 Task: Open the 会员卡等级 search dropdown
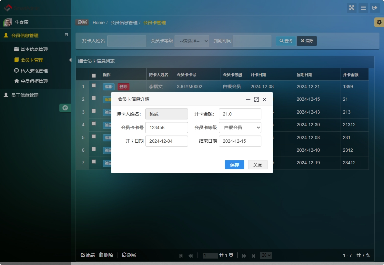pyautogui.click(x=192, y=41)
